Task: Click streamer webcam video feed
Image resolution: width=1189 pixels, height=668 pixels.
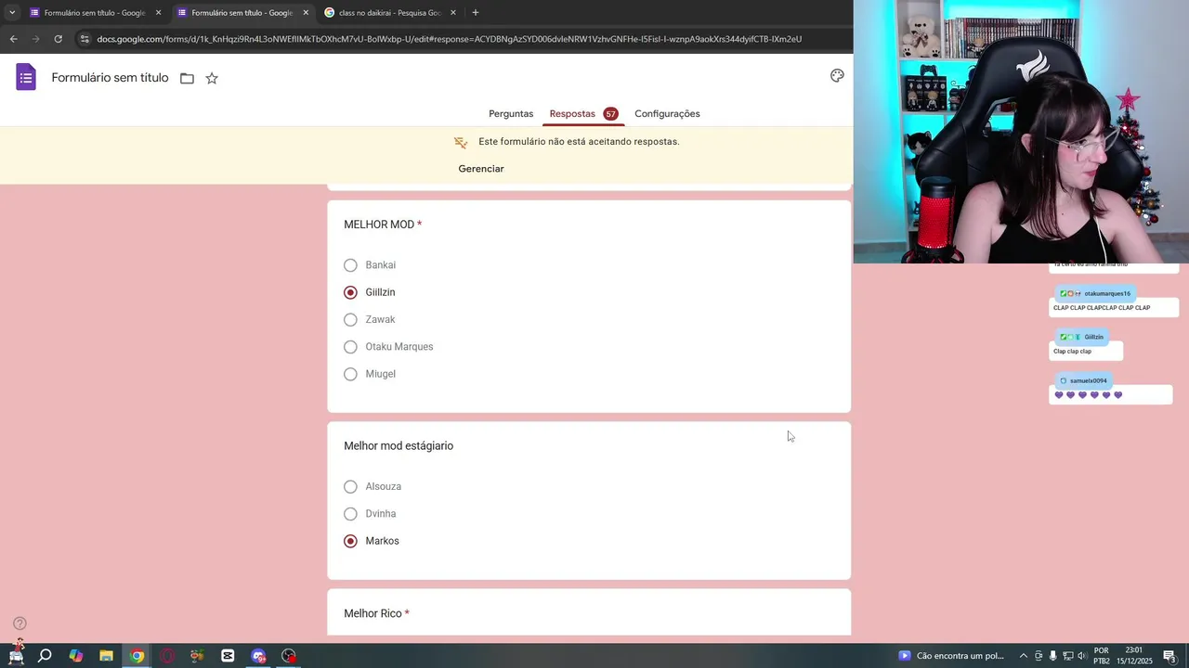Action: 1021,132
